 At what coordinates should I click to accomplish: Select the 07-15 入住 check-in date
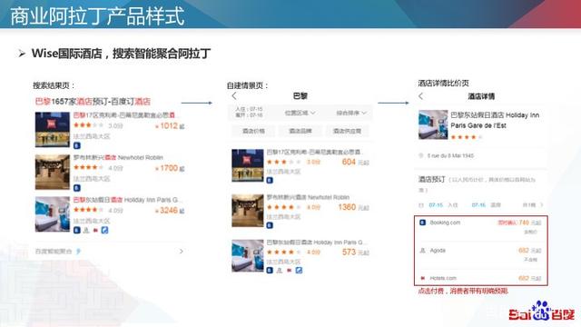click(443, 205)
